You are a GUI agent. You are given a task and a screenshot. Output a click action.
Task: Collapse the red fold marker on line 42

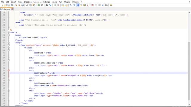click(x=9, y=70)
